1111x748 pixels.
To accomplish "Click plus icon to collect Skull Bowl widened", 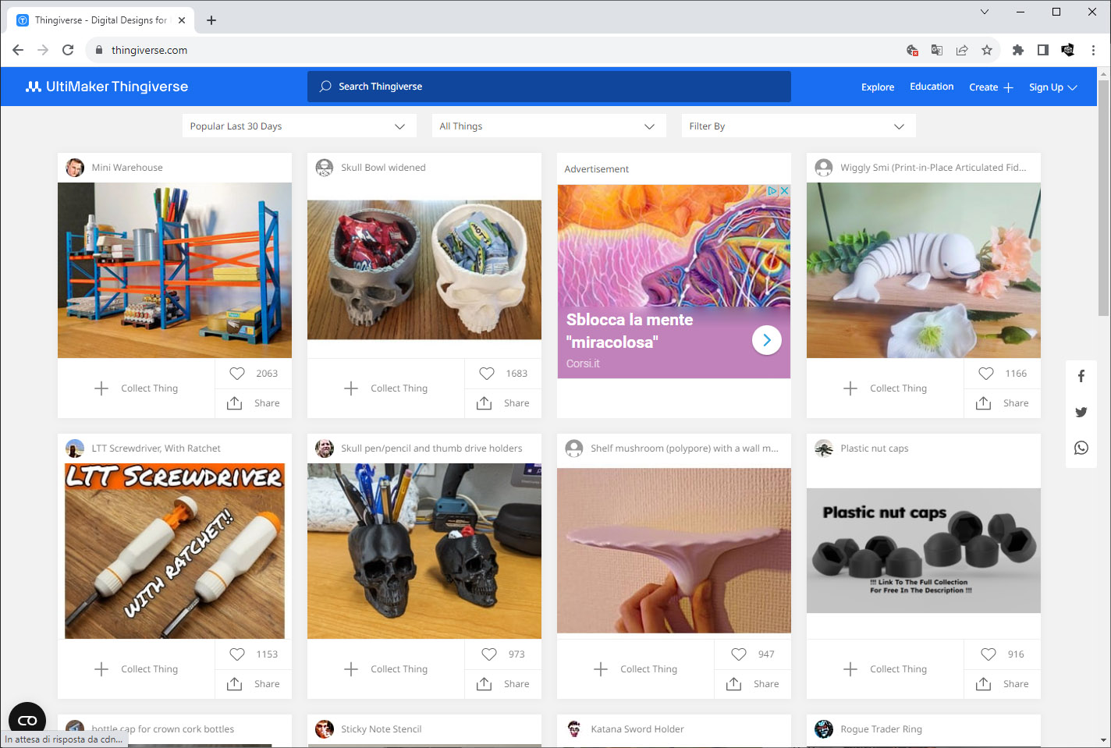I will pos(351,388).
